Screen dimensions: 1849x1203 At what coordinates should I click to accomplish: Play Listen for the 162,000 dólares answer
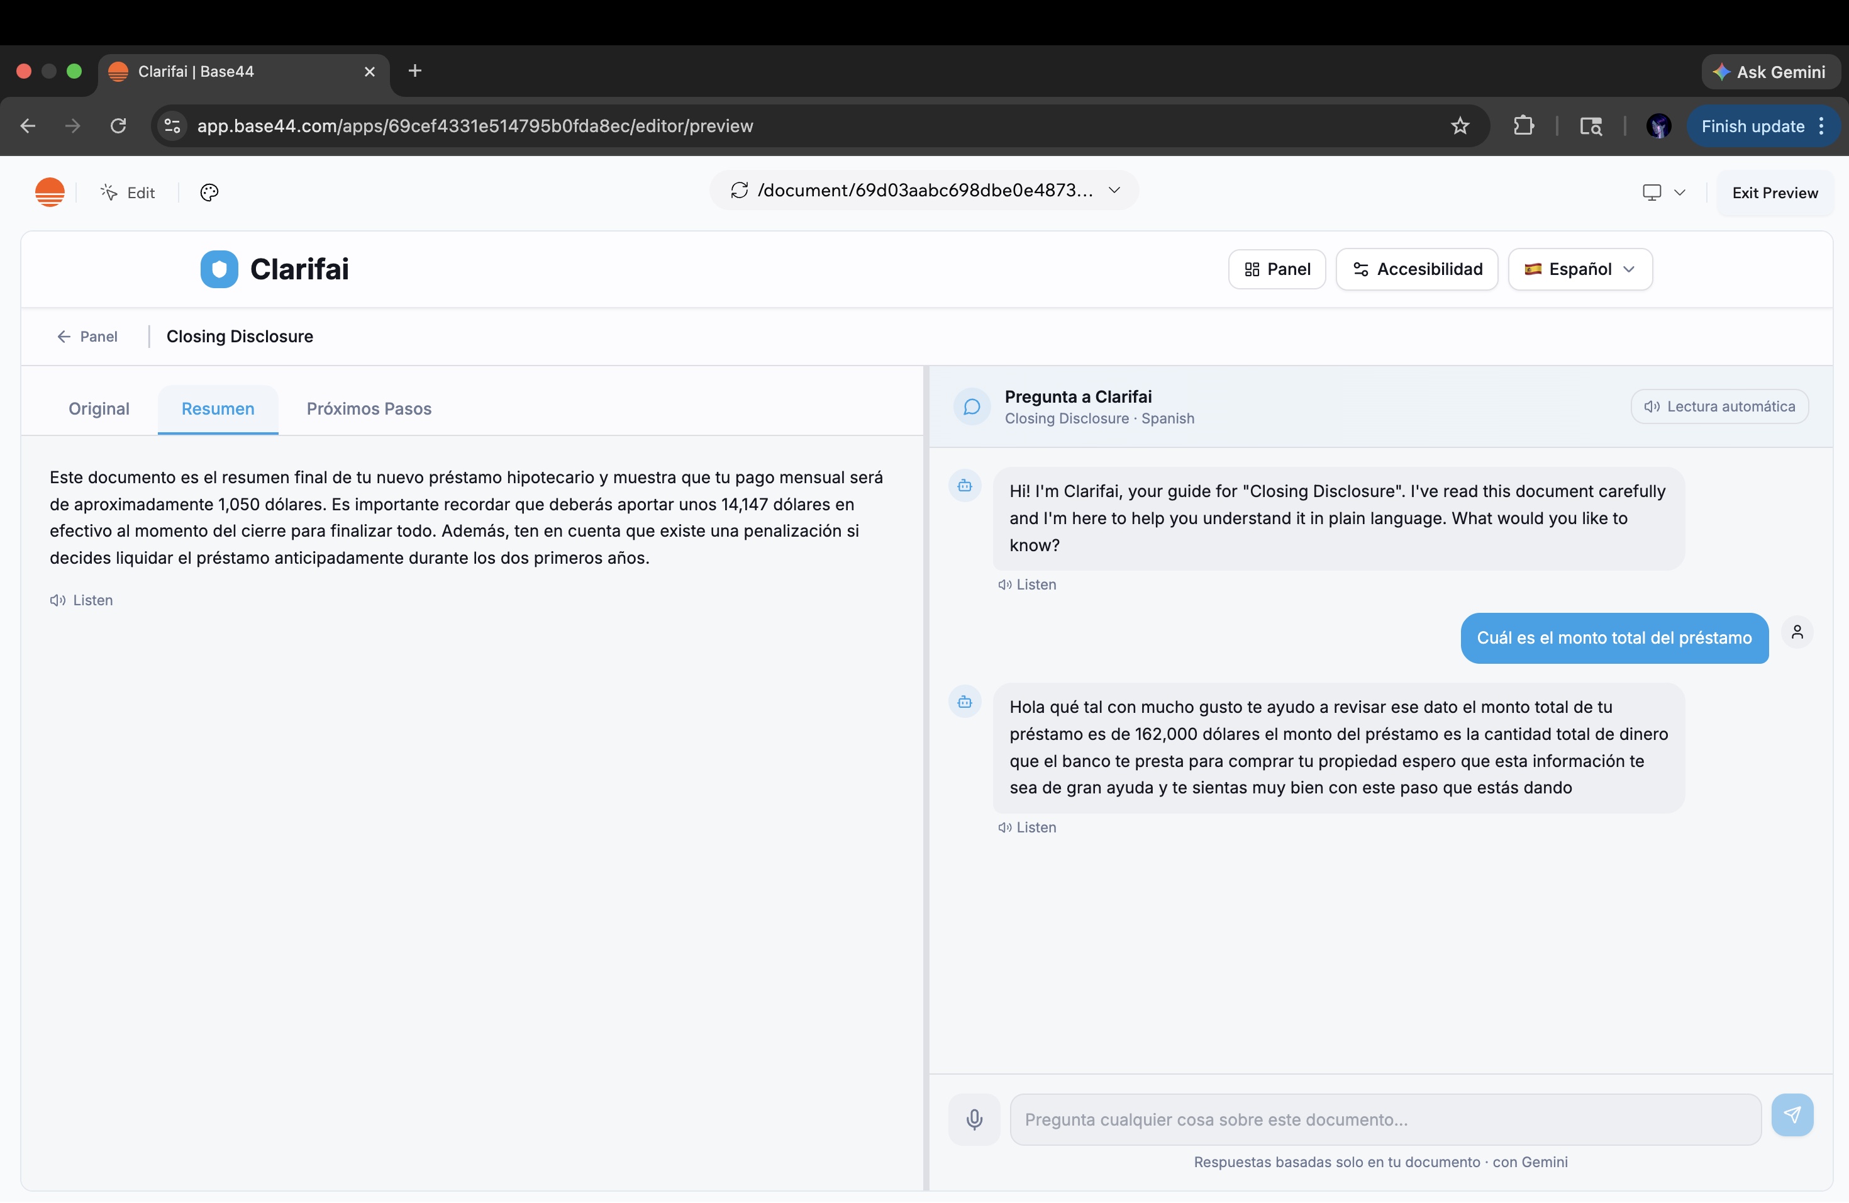click(1026, 827)
